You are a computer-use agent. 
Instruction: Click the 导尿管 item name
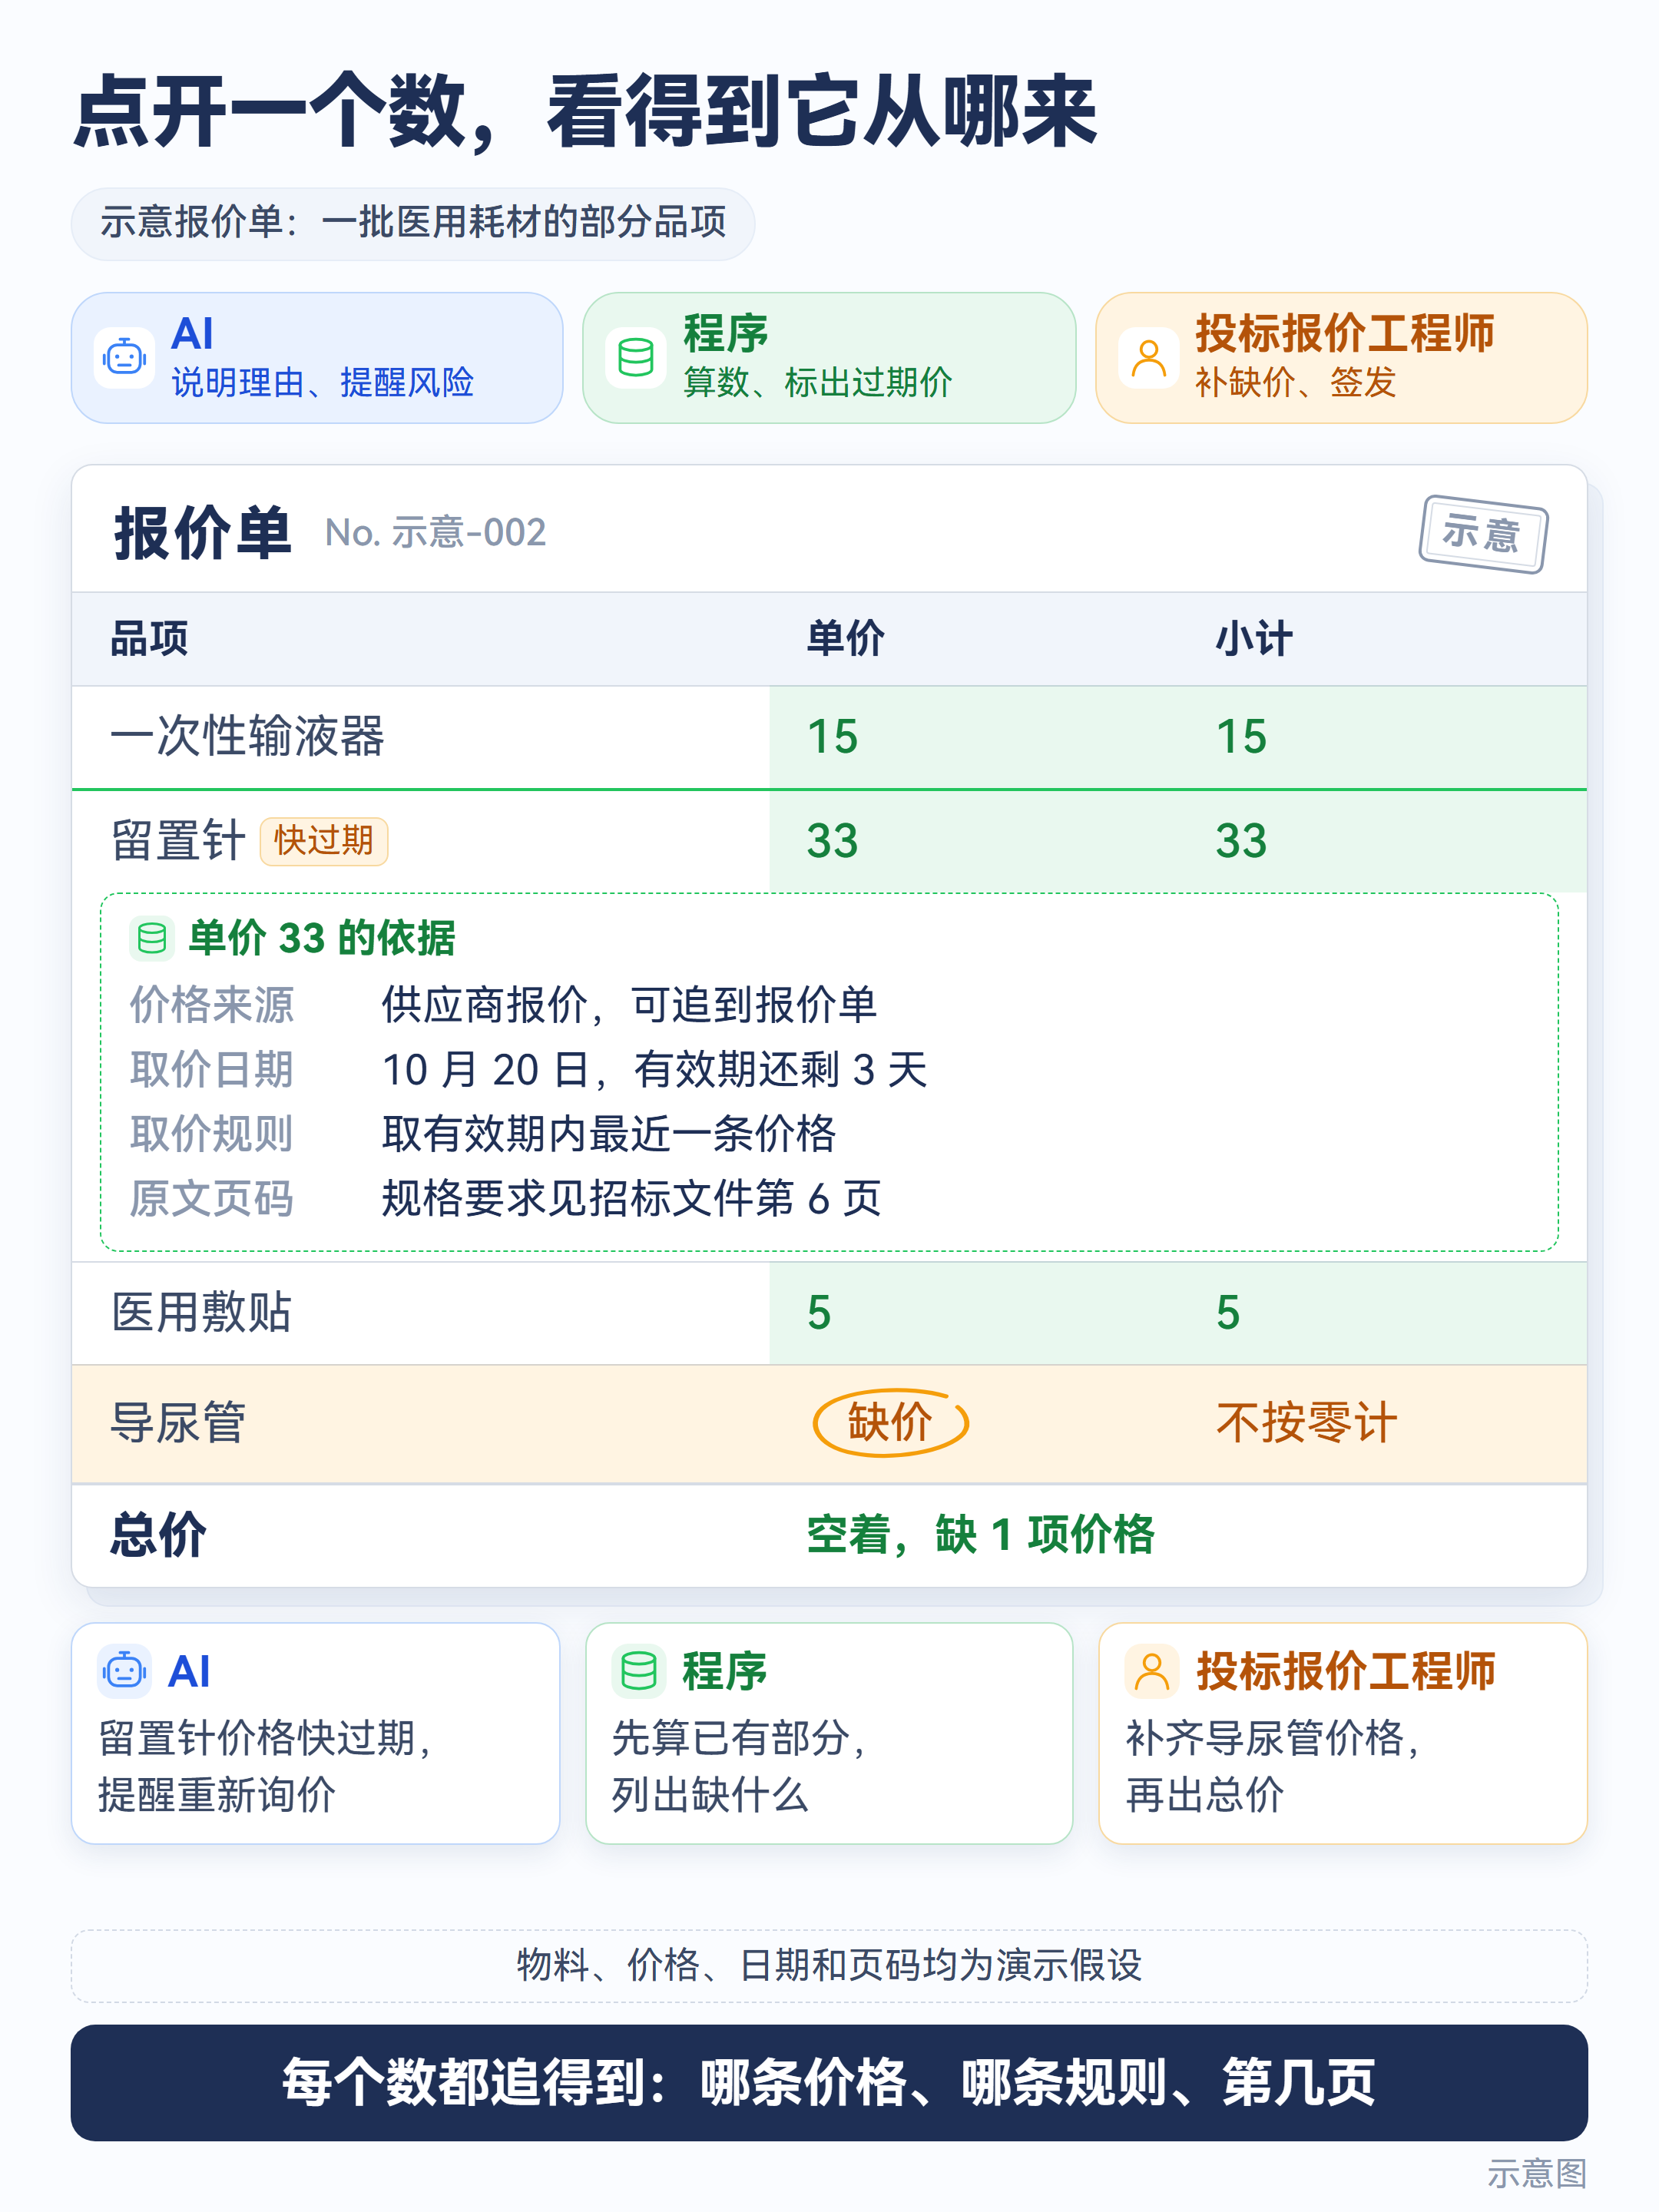pyautogui.click(x=178, y=1422)
